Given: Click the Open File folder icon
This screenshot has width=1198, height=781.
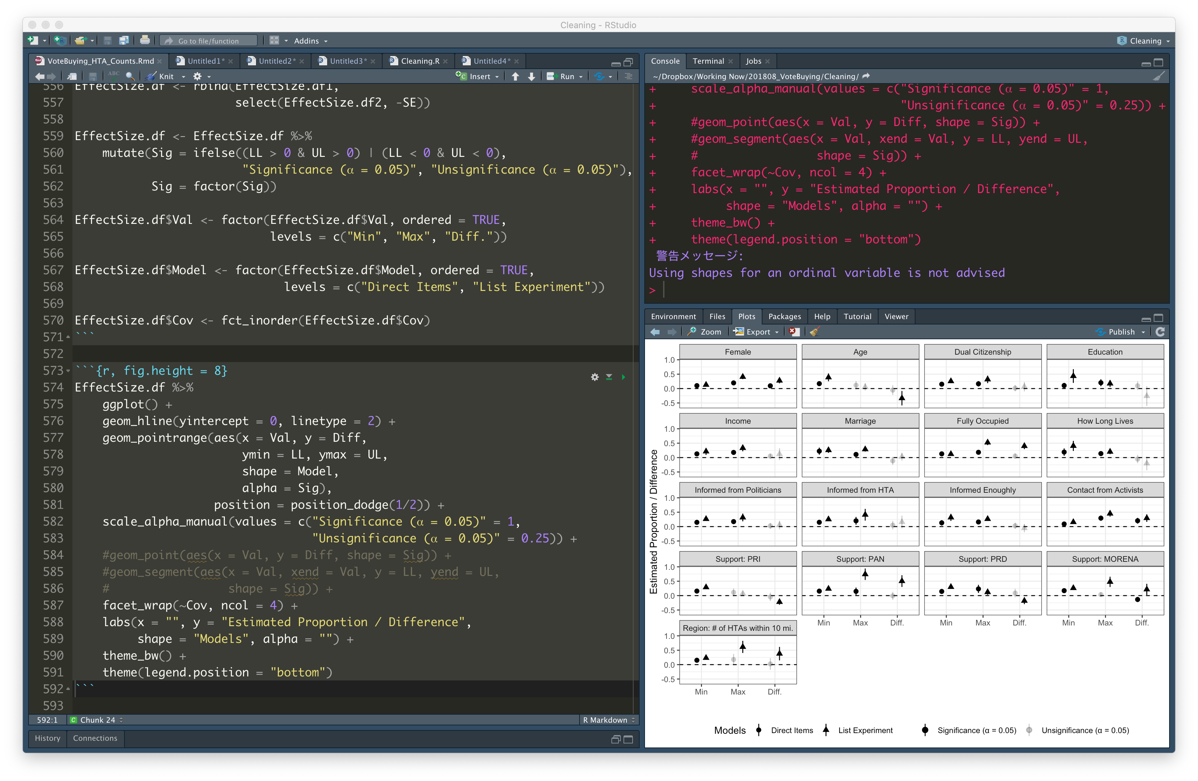Looking at the screenshot, I should click(x=80, y=41).
